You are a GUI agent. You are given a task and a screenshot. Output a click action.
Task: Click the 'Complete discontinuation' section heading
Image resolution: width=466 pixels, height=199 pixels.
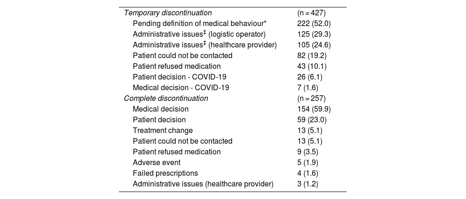coord(166,98)
